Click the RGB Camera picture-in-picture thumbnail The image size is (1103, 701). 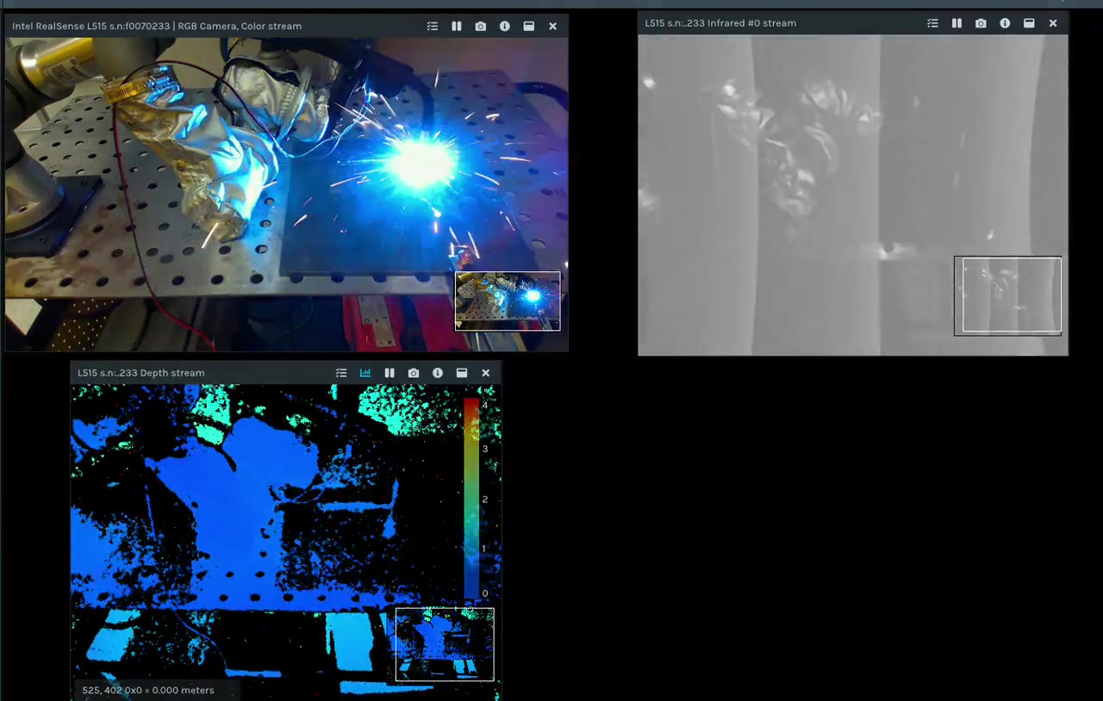coord(508,301)
